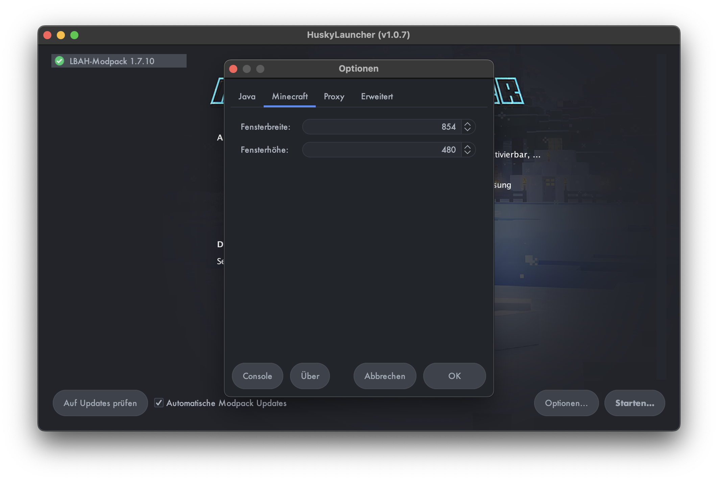Minimize HuskyLauncher with the yellow button
This screenshot has height=481, width=718.
point(61,35)
